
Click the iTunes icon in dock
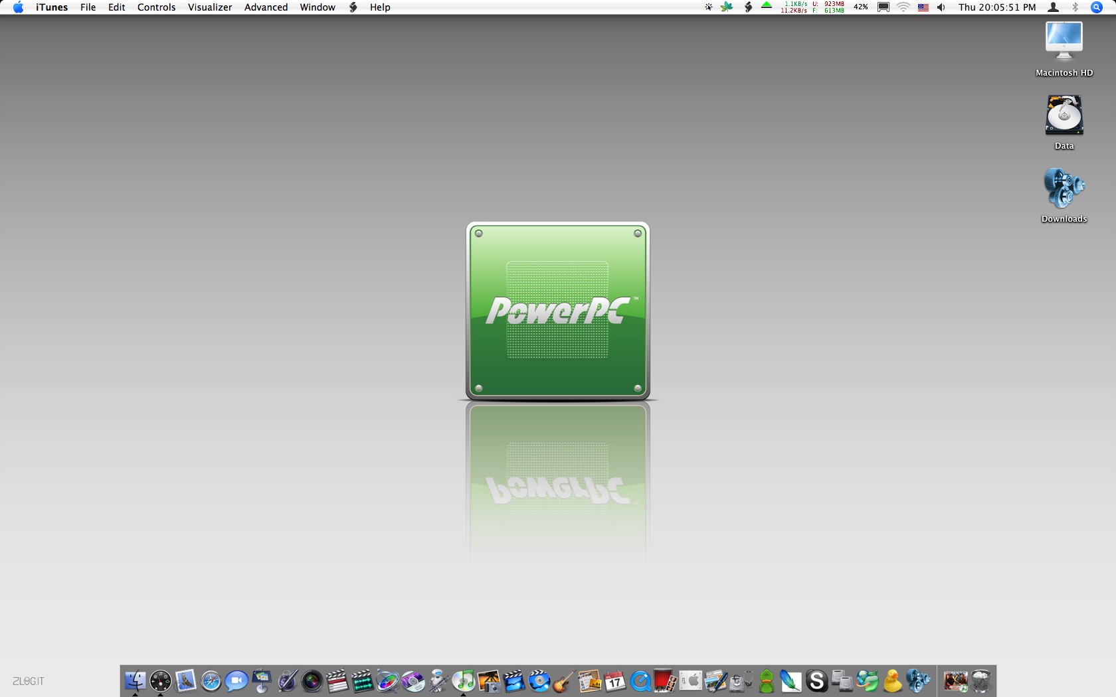463,681
